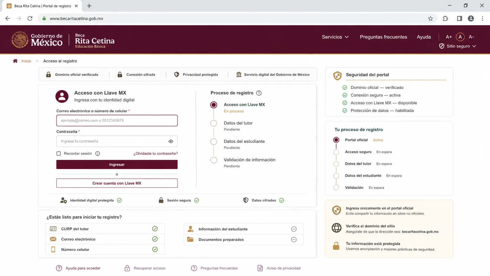
Task: Open a new browser tab
Action: coord(89,6)
